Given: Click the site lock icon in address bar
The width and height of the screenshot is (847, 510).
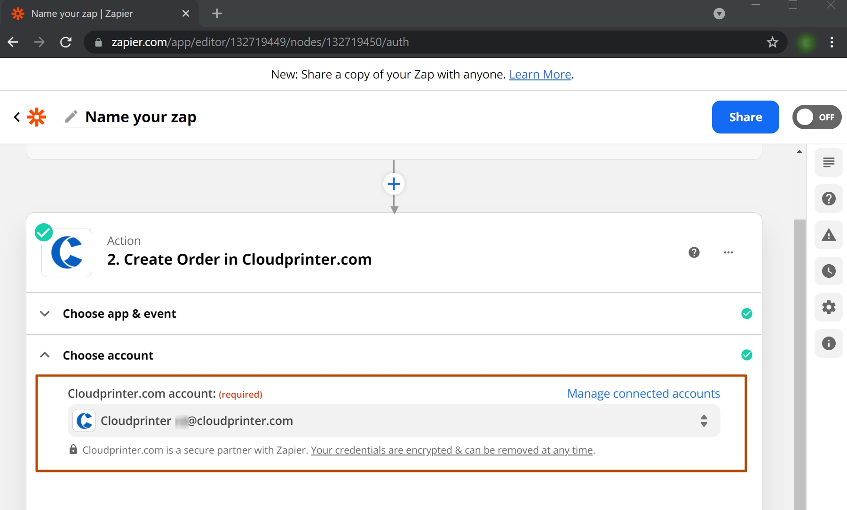Looking at the screenshot, I should [98, 42].
